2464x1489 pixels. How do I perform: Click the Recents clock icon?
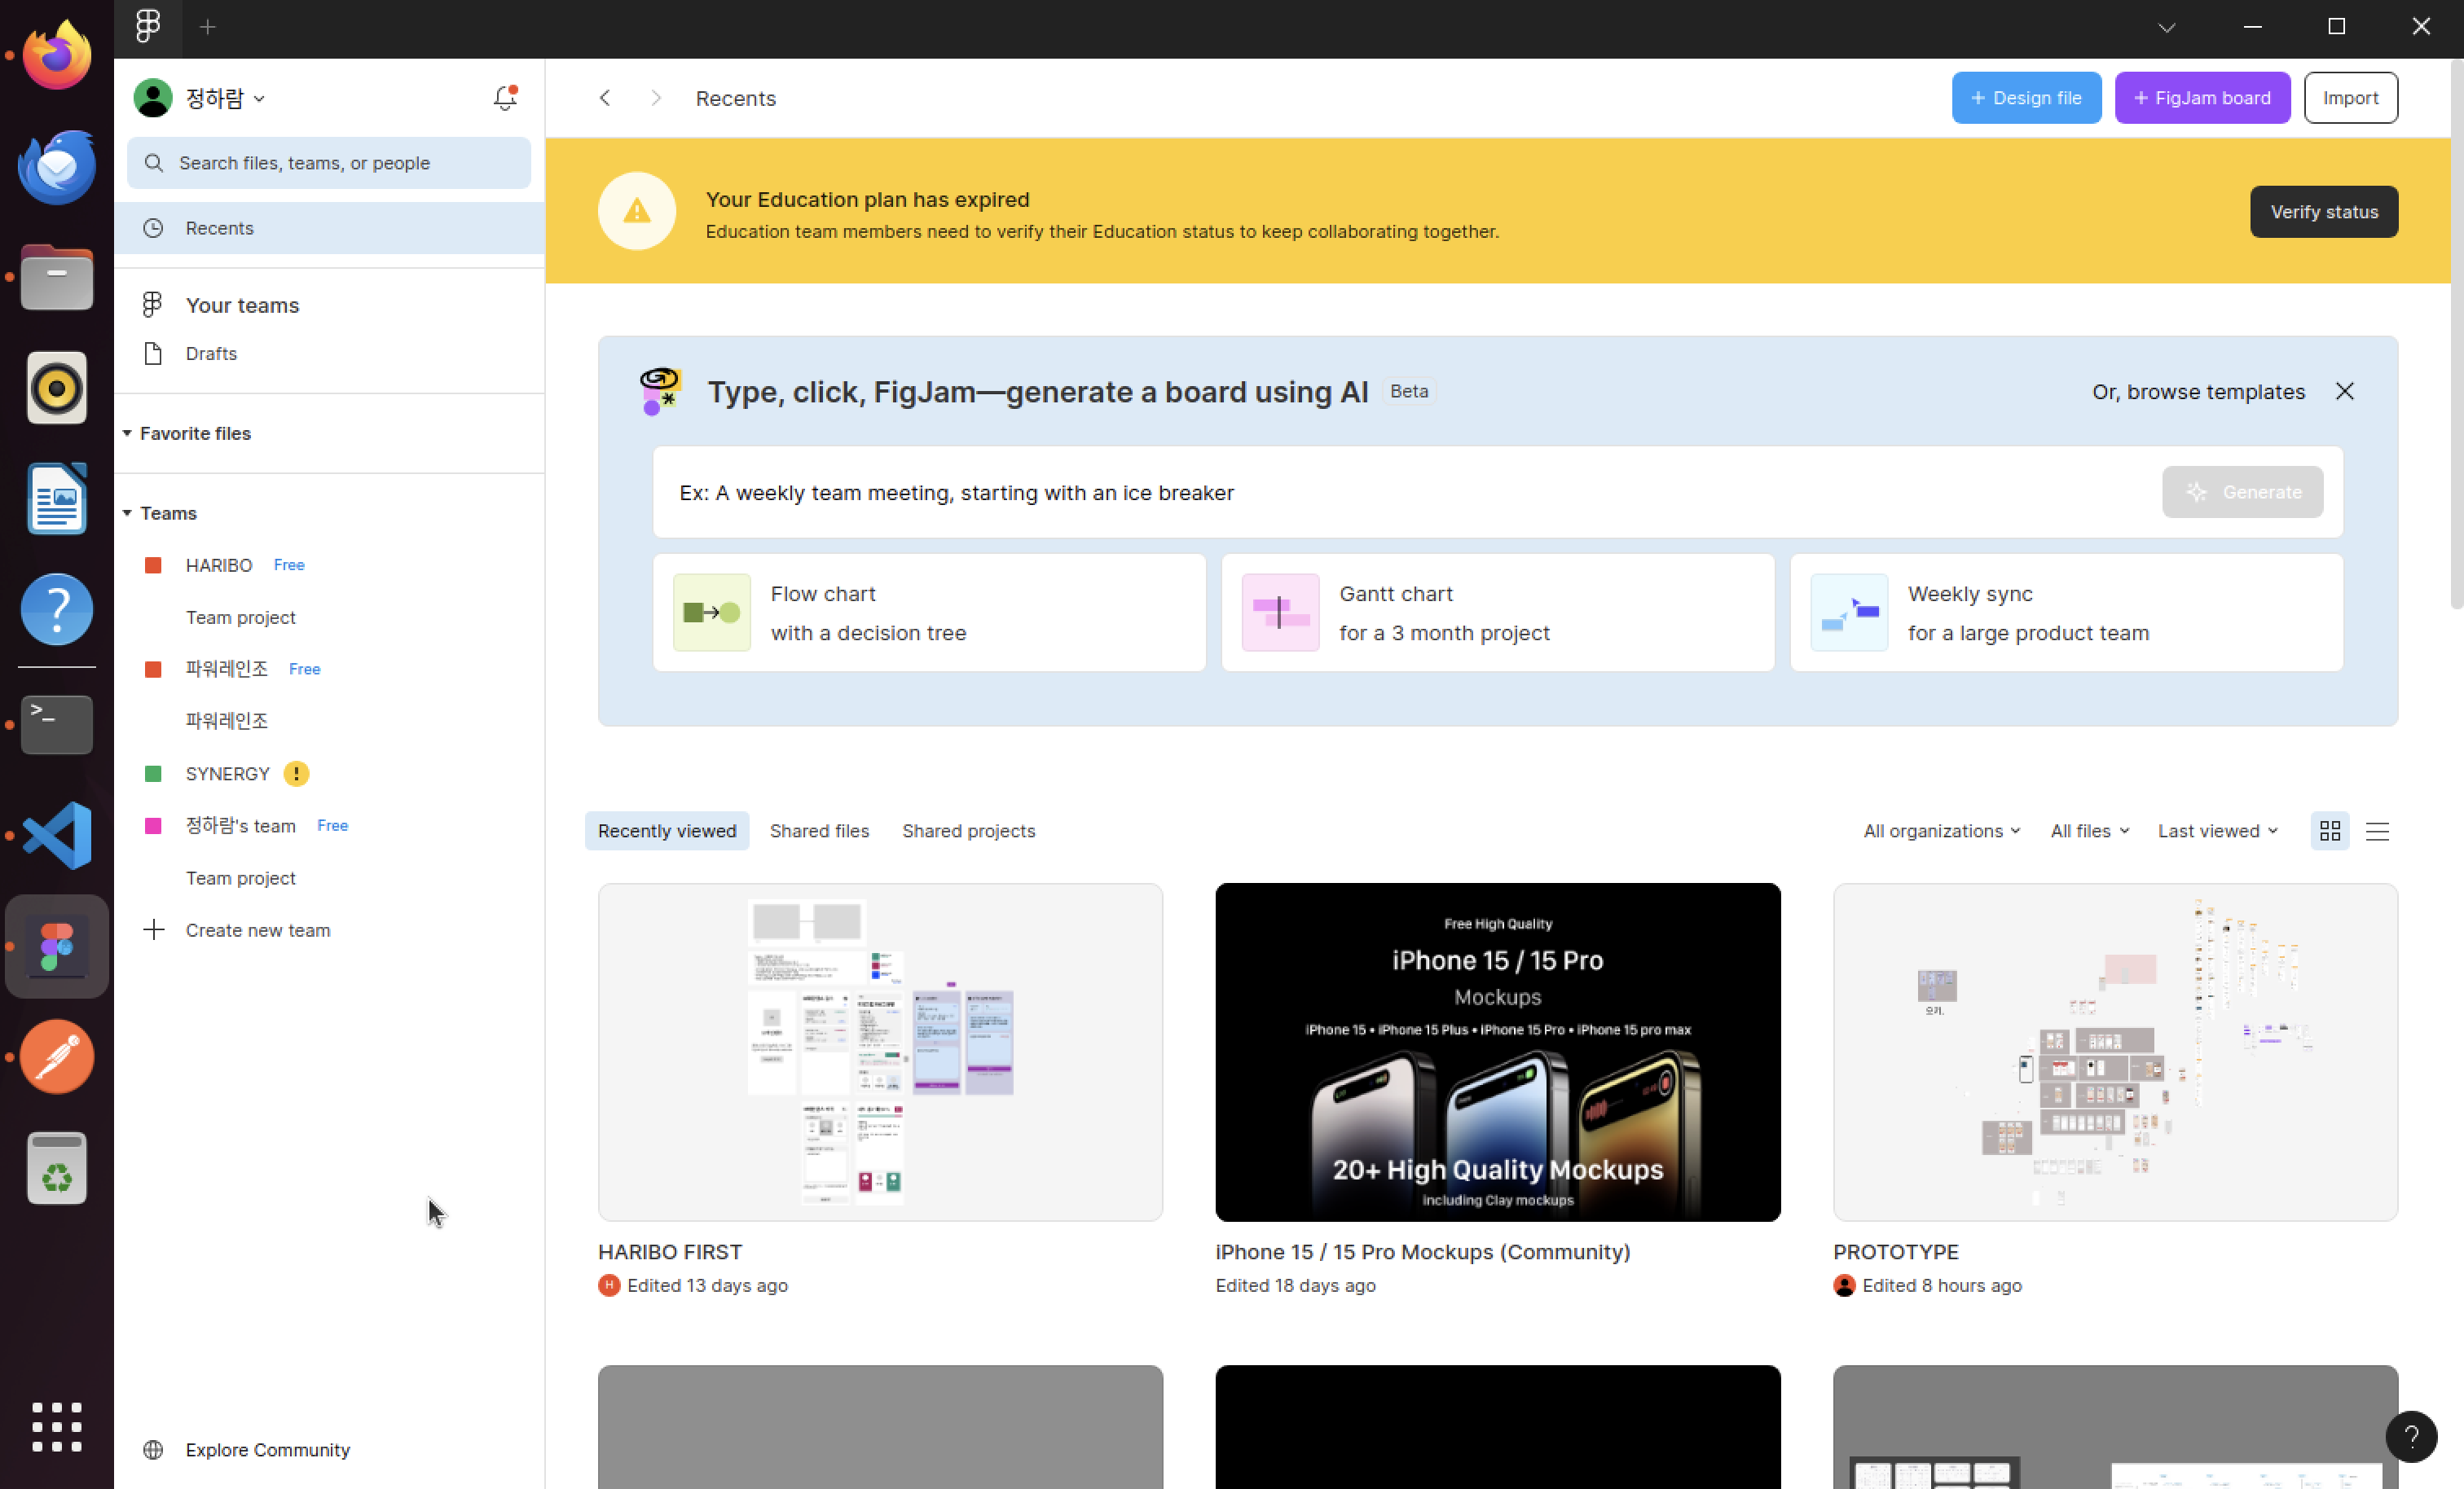[153, 228]
